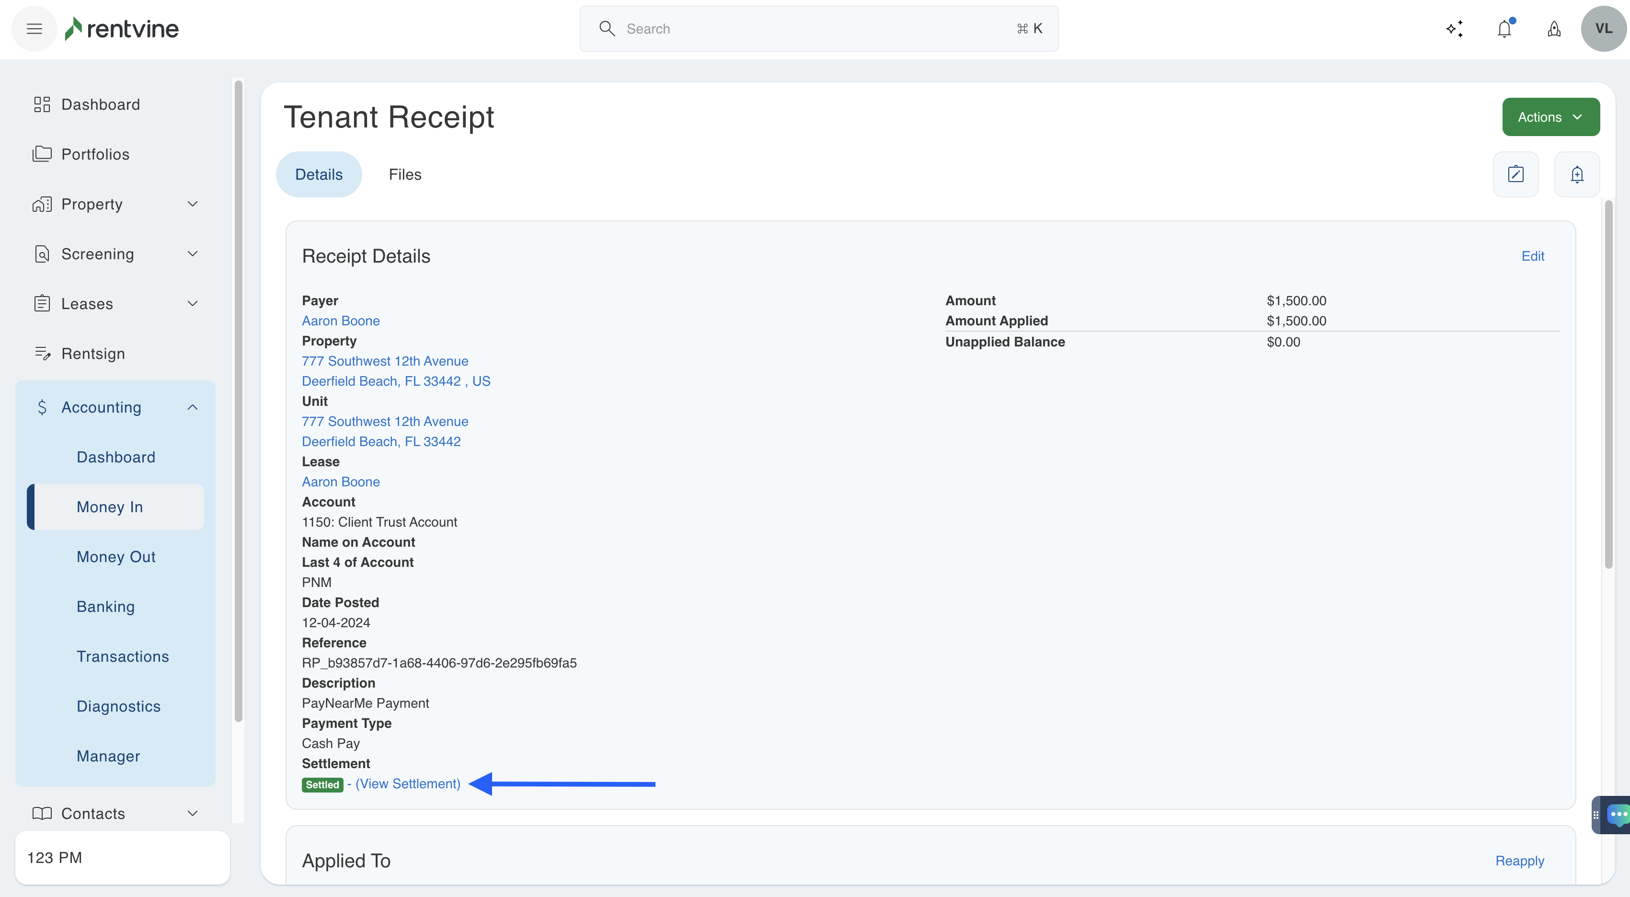Click the View Settlement link
1630x897 pixels.
click(x=407, y=784)
